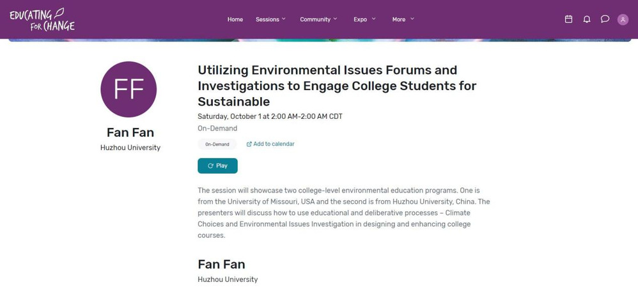Click the Educating for Change logo
This screenshot has height=298, width=638.
click(x=42, y=20)
